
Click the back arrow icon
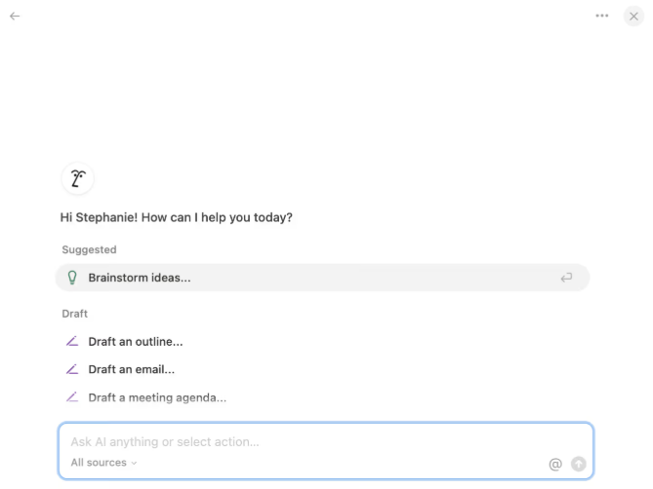click(x=15, y=16)
